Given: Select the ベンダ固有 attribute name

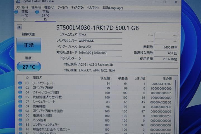Looking at the screenshot, I should 40,120.
